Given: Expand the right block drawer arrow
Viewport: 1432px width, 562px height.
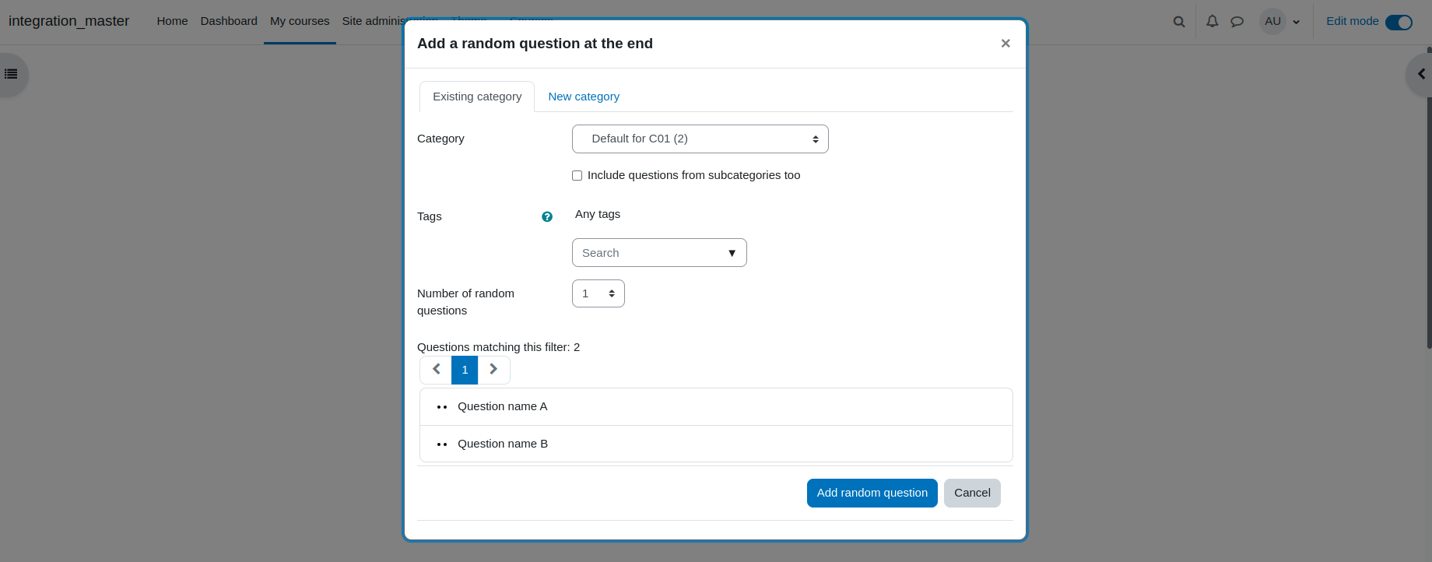Looking at the screenshot, I should coord(1421,74).
